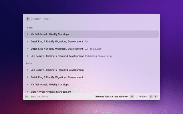Screen dimensions: 183x114
Task: Click the blue dot beside Care + Wear task
Action: 27,92
